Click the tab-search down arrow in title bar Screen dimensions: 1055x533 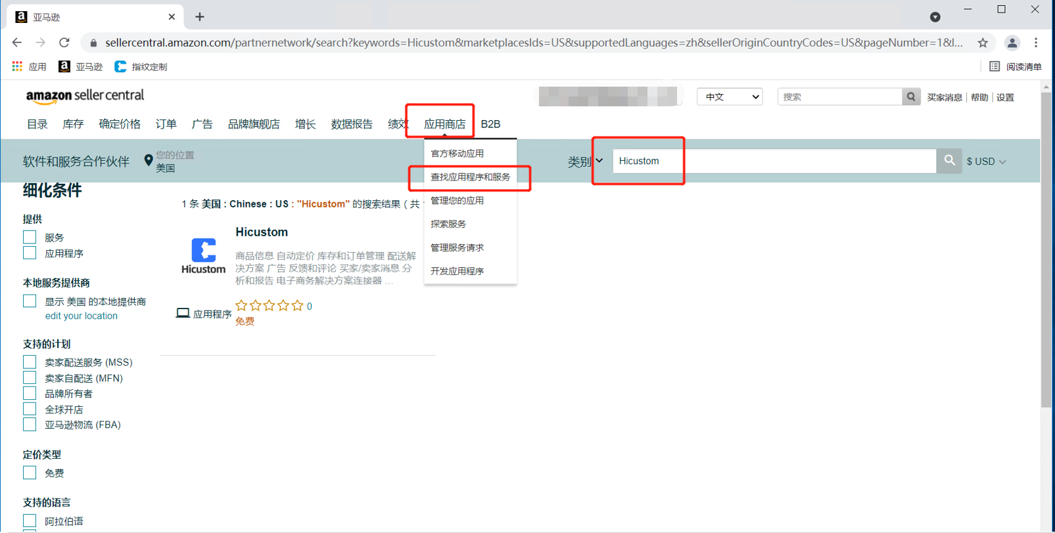click(935, 17)
